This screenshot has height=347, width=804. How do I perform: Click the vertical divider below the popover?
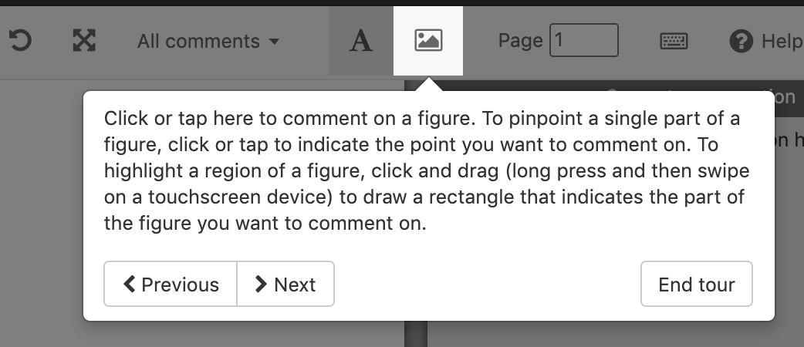tap(416, 334)
